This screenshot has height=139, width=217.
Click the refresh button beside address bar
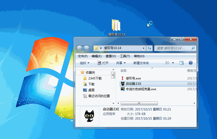click(x=149, y=48)
